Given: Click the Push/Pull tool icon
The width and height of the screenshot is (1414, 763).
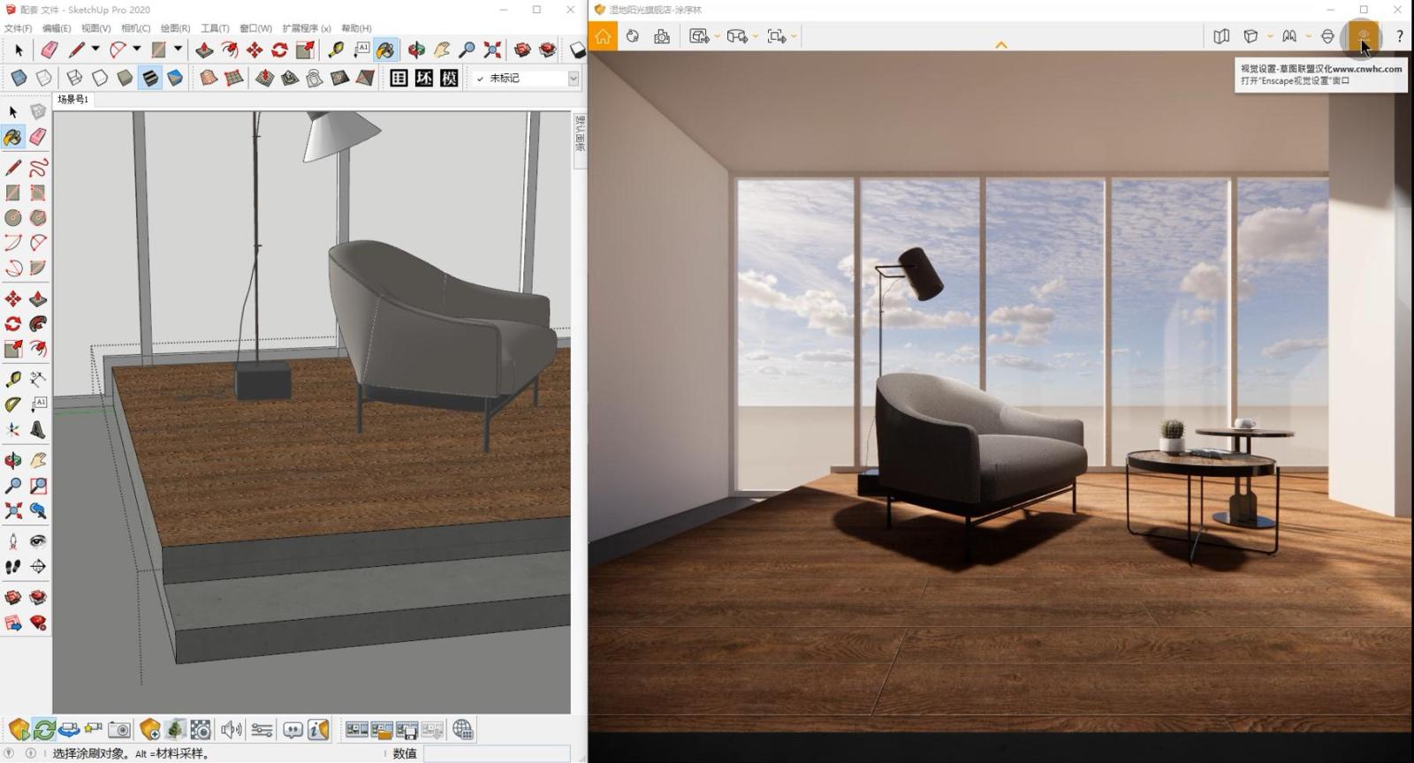Looking at the screenshot, I should 204,50.
